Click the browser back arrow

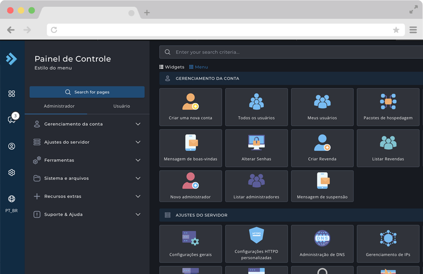tap(11, 29)
